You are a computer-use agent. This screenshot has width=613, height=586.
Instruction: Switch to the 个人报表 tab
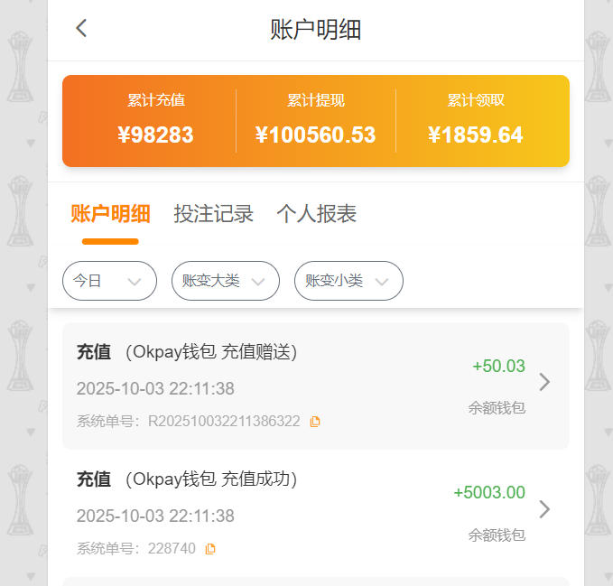coord(316,214)
